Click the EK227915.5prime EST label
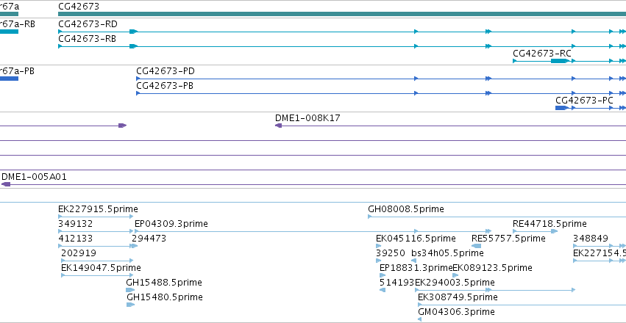 click(x=99, y=209)
